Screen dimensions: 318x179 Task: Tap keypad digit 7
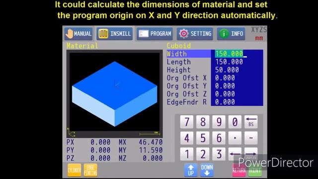click(187, 122)
